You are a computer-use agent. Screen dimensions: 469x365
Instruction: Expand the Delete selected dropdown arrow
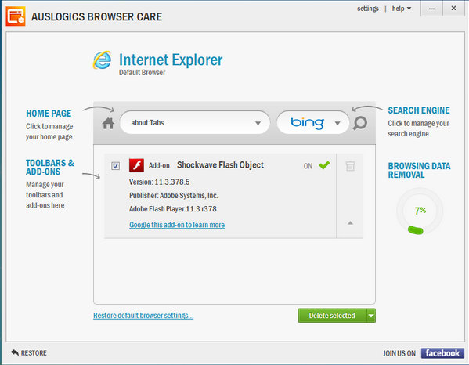pos(371,316)
